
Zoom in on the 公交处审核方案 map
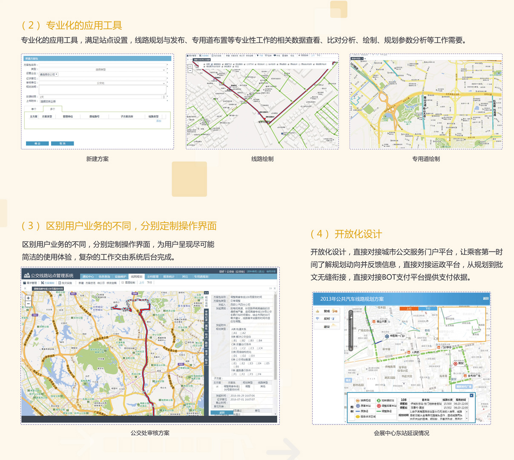(x=28, y=298)
